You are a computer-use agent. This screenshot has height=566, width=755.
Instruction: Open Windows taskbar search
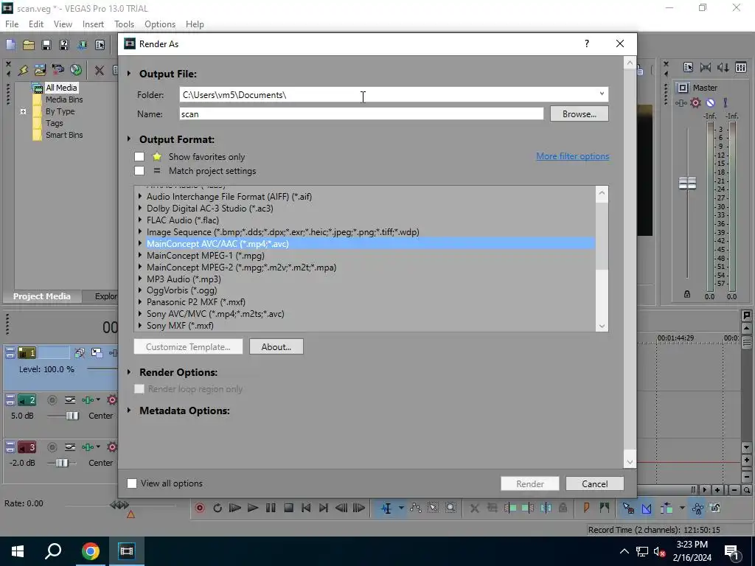tap(53, 551)
